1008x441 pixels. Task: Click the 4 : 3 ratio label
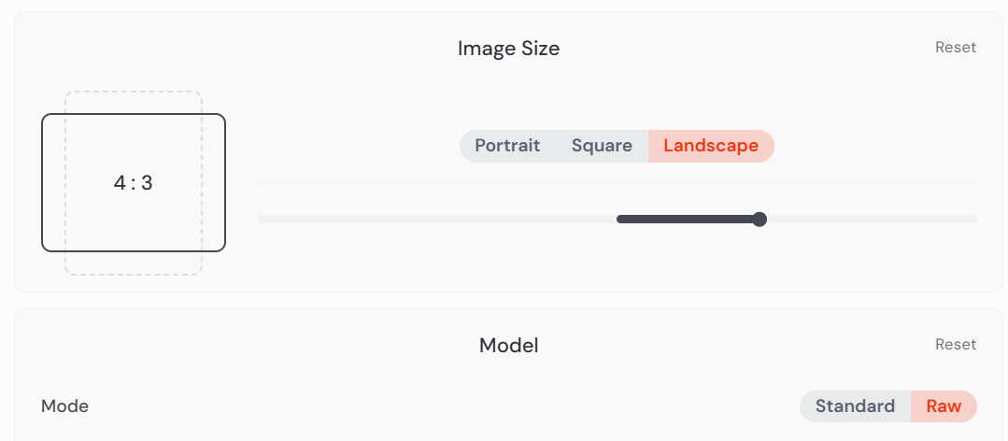[x=133, y=183]
